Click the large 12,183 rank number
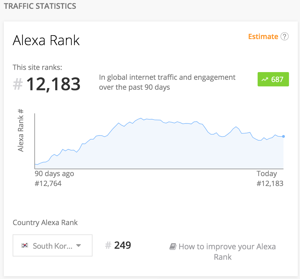Viewport: 300px width, 279px height. (53, 84)
